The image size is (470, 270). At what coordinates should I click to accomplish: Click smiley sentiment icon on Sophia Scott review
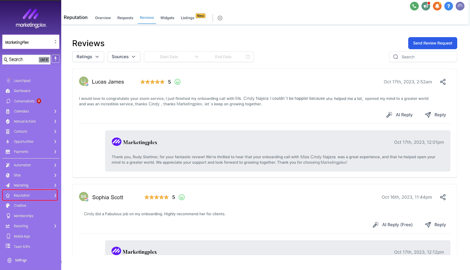182,197
